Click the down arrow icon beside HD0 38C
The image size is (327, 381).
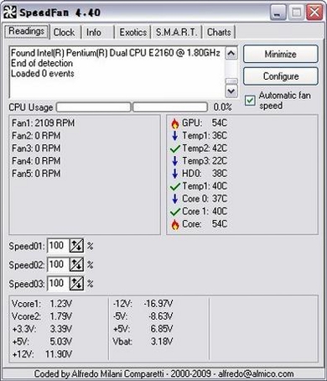pyautogui.click(x=175, y=174)
